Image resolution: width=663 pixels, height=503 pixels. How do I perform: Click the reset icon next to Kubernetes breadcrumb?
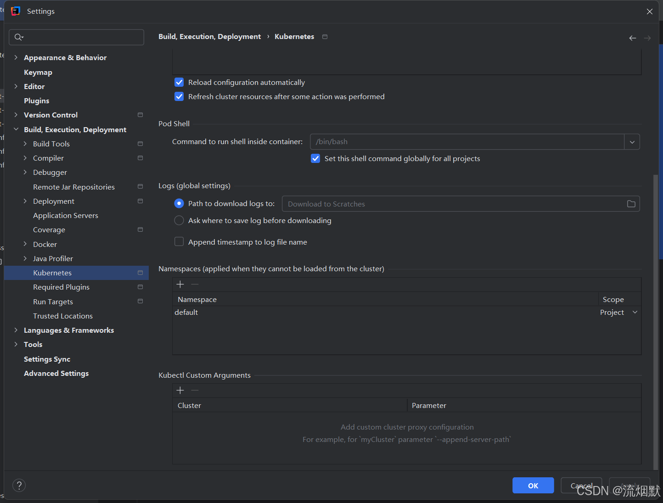click(x=325, y=37)
